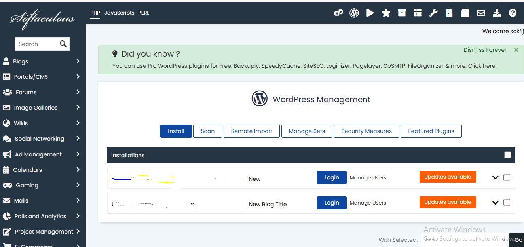Image resolution: width=524 pixels, height=247 pixels.
Task: Dismiss the tip banner with the X
Action: coord(516,50)
